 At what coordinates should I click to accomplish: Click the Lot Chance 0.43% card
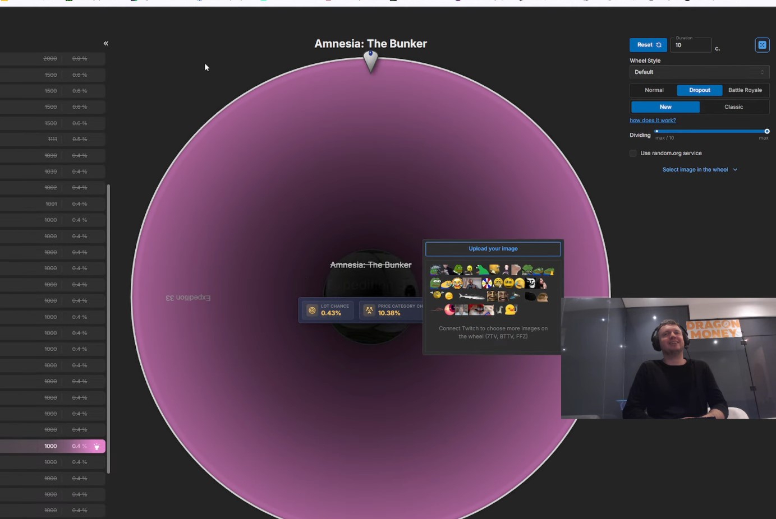pyautogui.click(x=328, y=310)
